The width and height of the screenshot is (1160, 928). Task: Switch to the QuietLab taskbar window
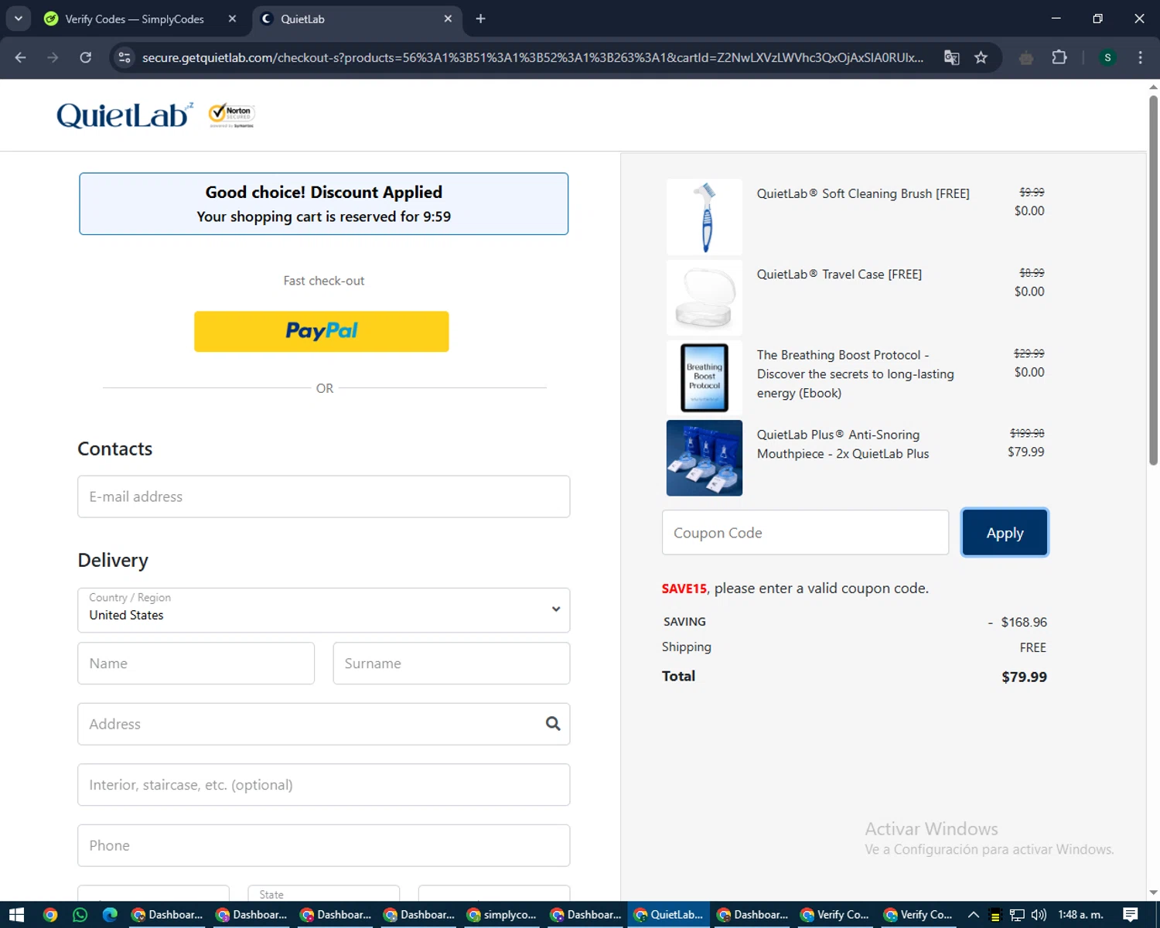coord(669,915)
